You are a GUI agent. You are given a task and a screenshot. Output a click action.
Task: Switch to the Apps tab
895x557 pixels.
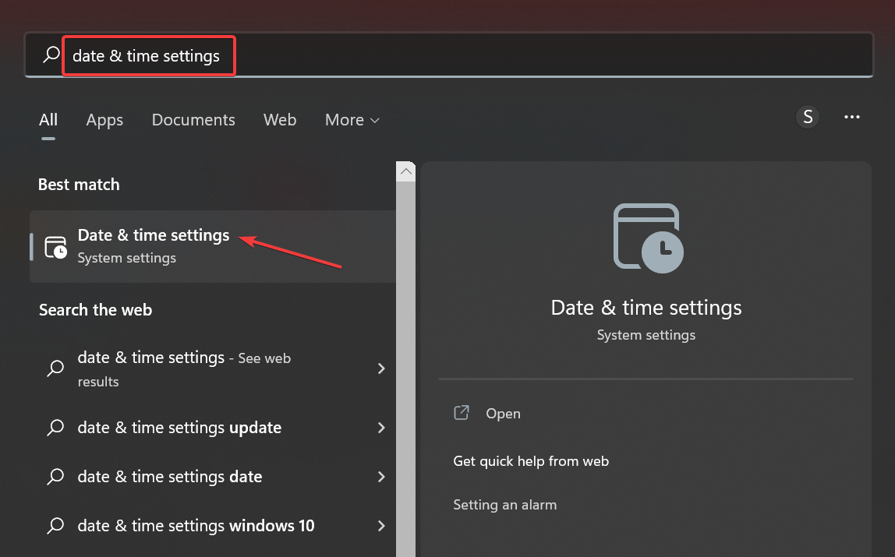point(104,120)
